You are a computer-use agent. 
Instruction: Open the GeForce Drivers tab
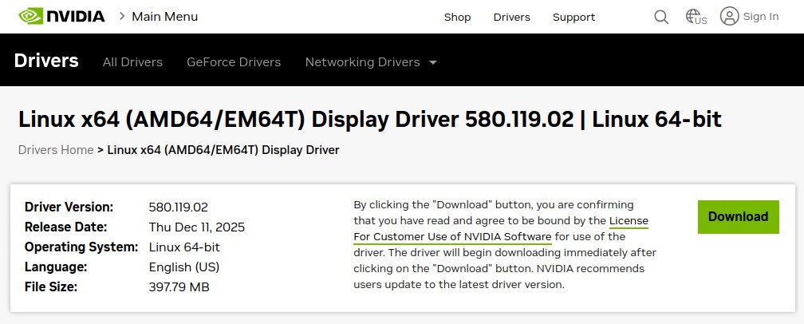click(x=234, y=62)
